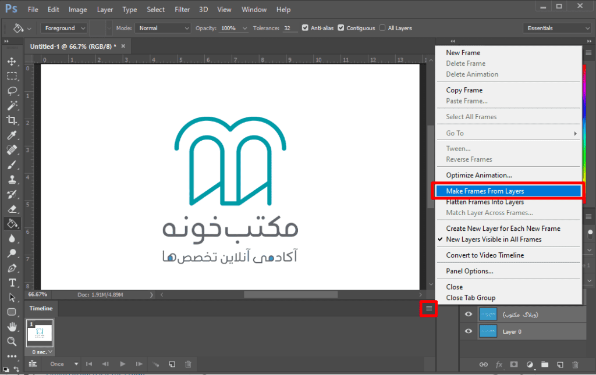Select the Eyedropper tool
Viewport: 596px width, 375px height.
[x=12, y=135]
